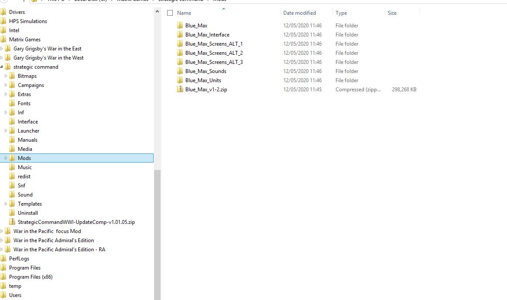Click the '12/05/2020 11:45' date cell

coord(302,90)
